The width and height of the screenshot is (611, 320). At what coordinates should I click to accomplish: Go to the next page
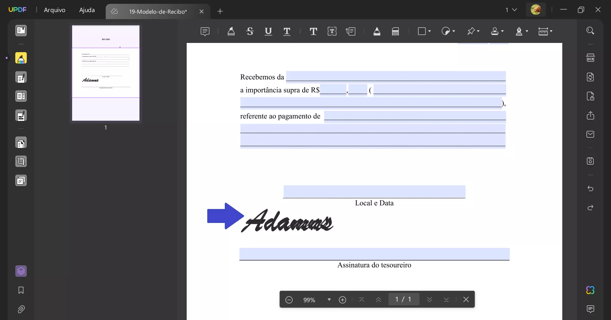(x=430, y=300)
